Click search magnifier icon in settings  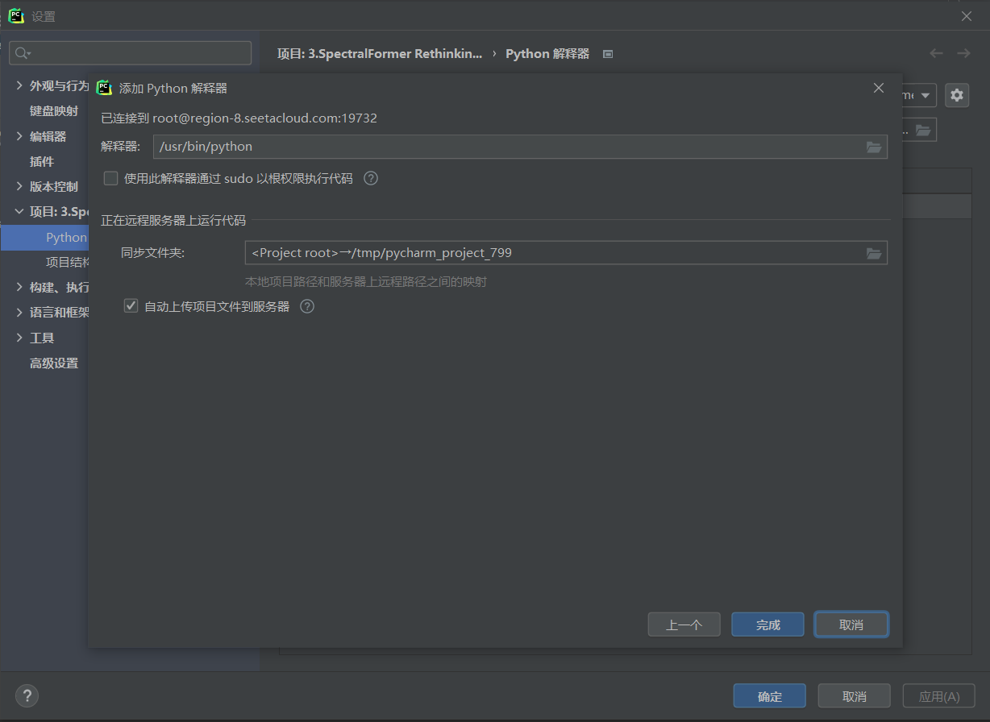click(x=22, y=53)
